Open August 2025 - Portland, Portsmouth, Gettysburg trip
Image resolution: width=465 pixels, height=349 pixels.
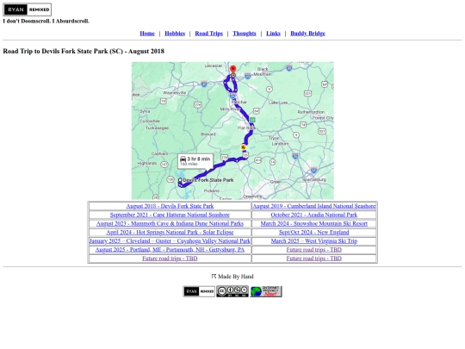[170, 250]
